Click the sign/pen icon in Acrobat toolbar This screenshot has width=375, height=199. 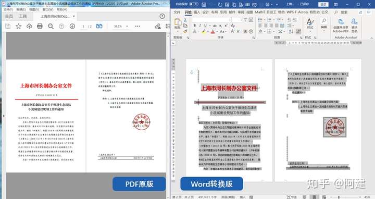coord(158,26)
